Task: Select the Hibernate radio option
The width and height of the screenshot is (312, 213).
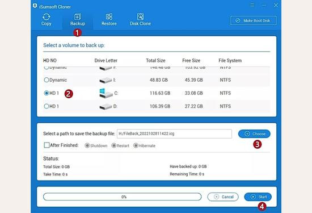Action: [x=136, y=145]
